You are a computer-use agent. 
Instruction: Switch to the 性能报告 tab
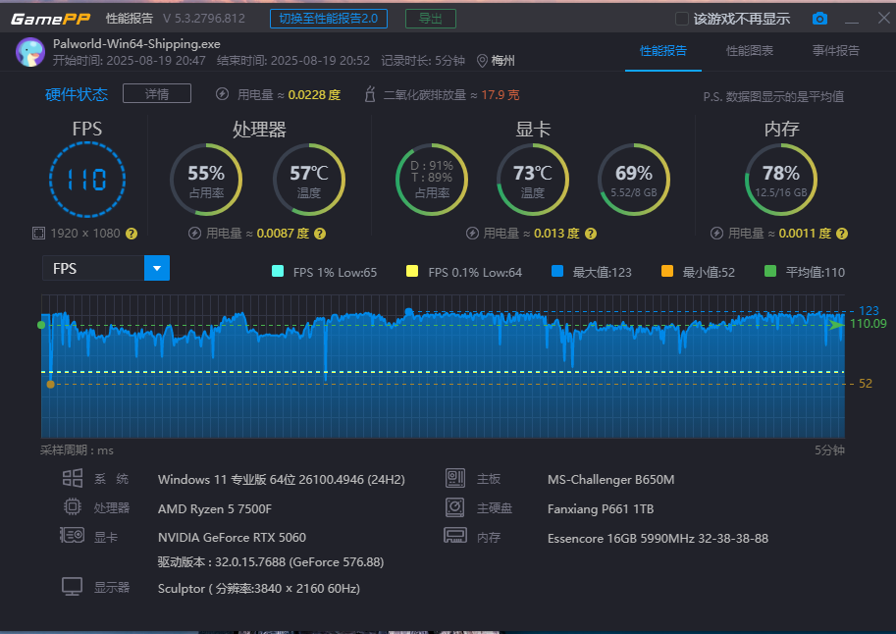click(x=663, y=51)
